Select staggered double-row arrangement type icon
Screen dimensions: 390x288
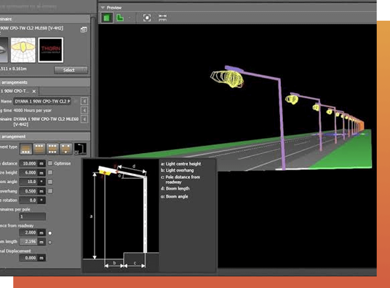tap(66, 149)
